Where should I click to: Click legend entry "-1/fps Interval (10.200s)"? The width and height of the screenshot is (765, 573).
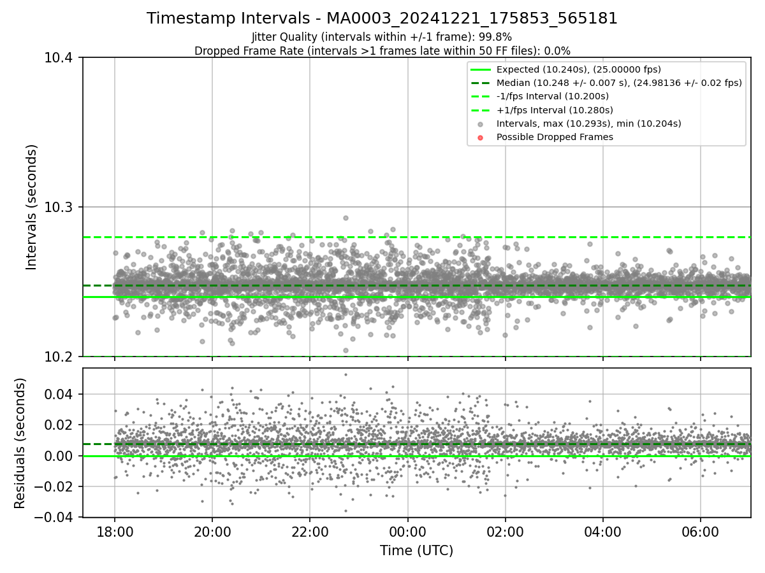click(x=553, y=96)
